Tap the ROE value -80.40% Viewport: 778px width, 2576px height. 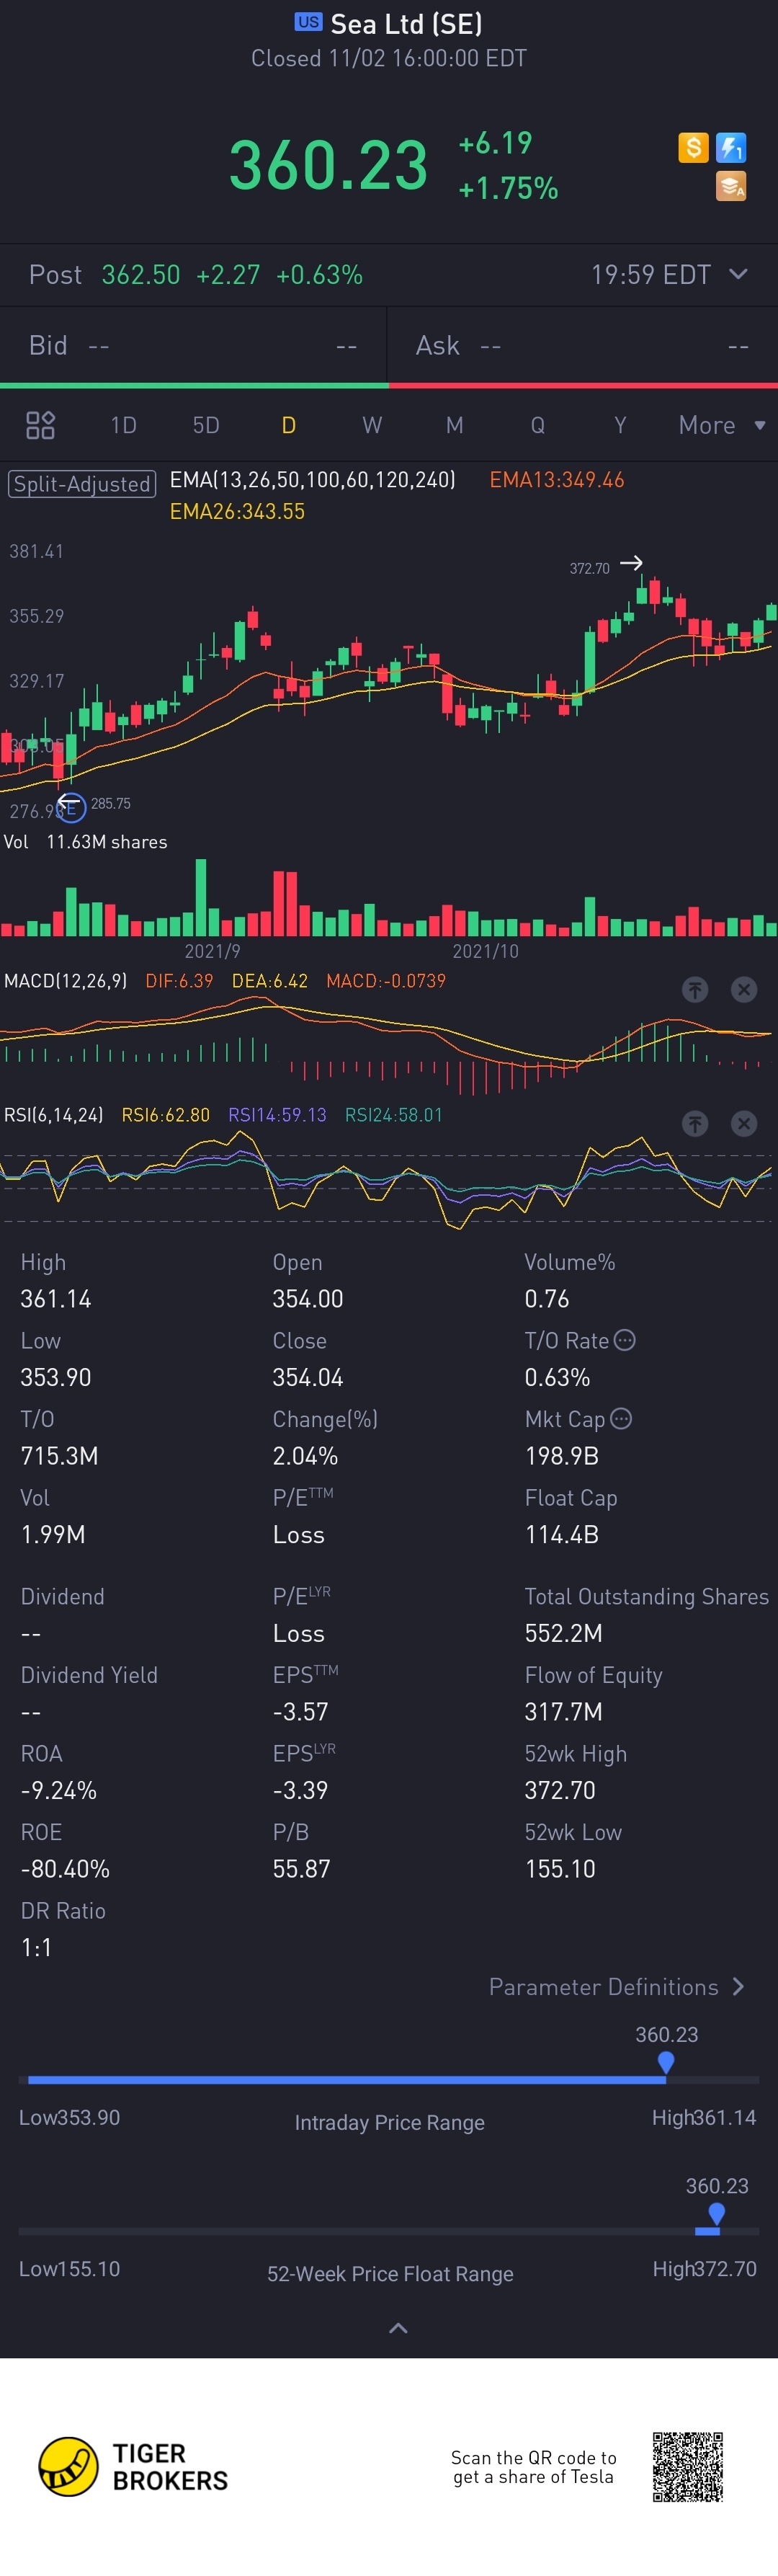[x=65, y=1869]
